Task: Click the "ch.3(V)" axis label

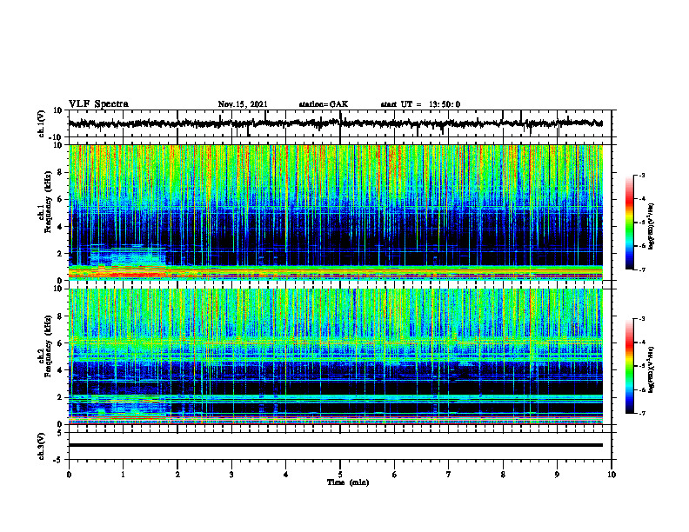Action: [x=42, y=446]
